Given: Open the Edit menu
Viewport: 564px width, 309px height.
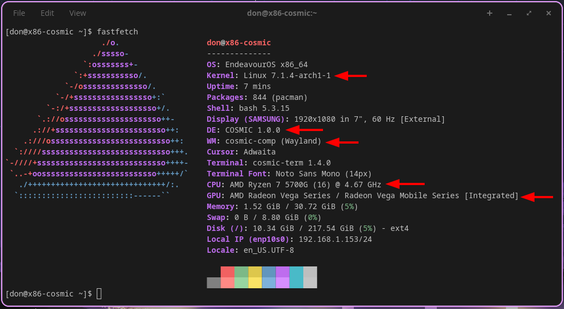Looking at the screenshot, I should pos(47,13).
